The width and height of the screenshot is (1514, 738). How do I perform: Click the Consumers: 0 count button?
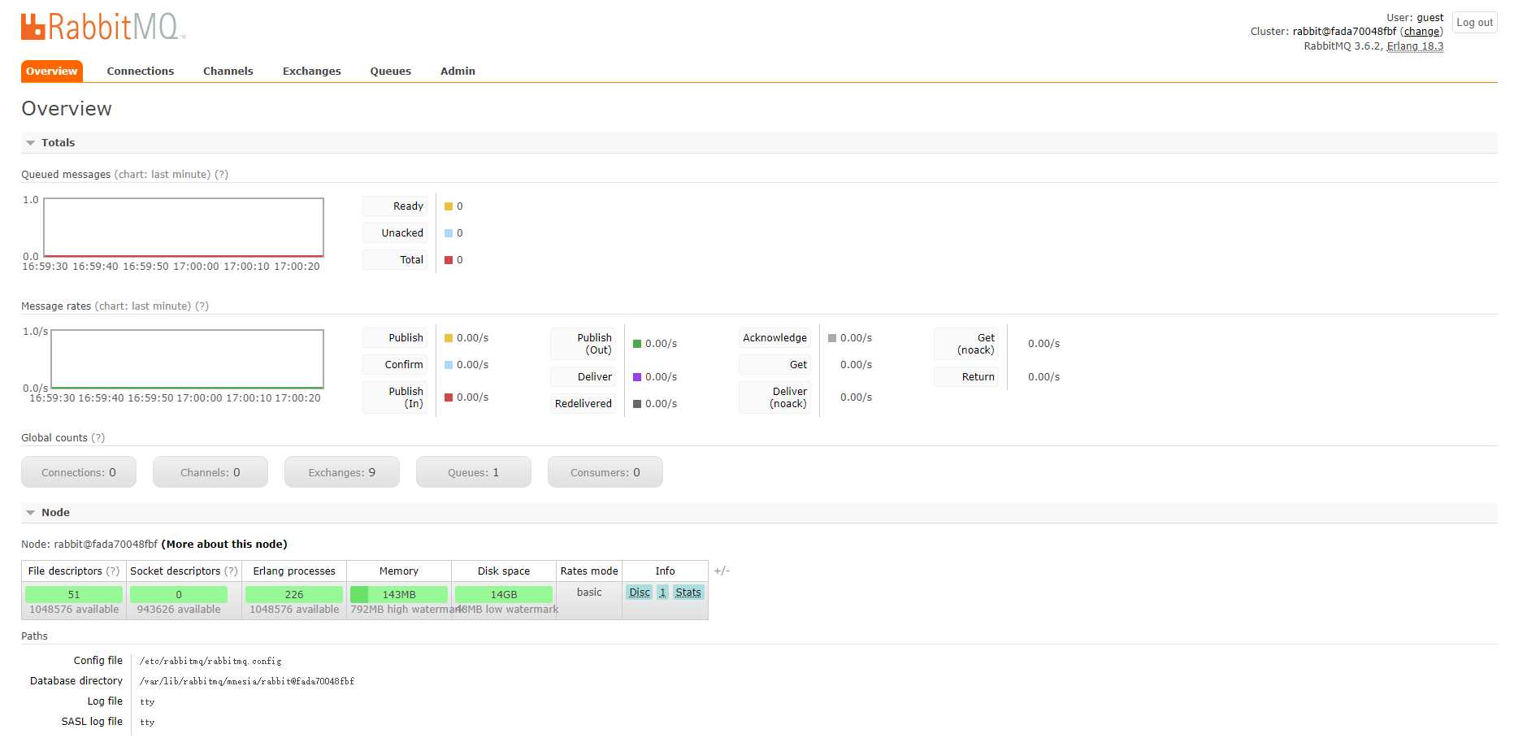pos(605,472)
